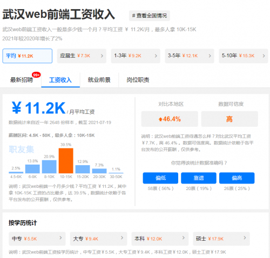Click the 30-50K salary bar
This screenshot has width=270, height=258.
point(116,173)
